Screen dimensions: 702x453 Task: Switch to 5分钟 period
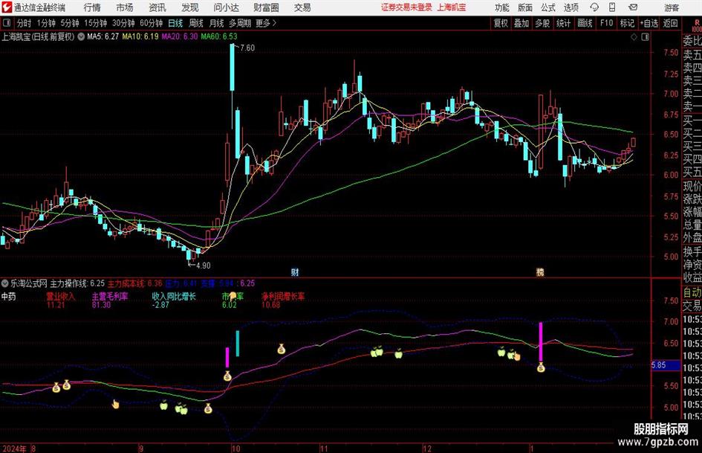point(69,23)
